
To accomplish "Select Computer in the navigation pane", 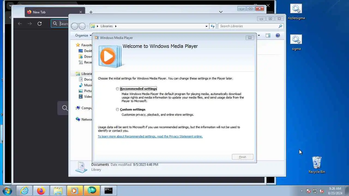I will [x=84, y=108].
